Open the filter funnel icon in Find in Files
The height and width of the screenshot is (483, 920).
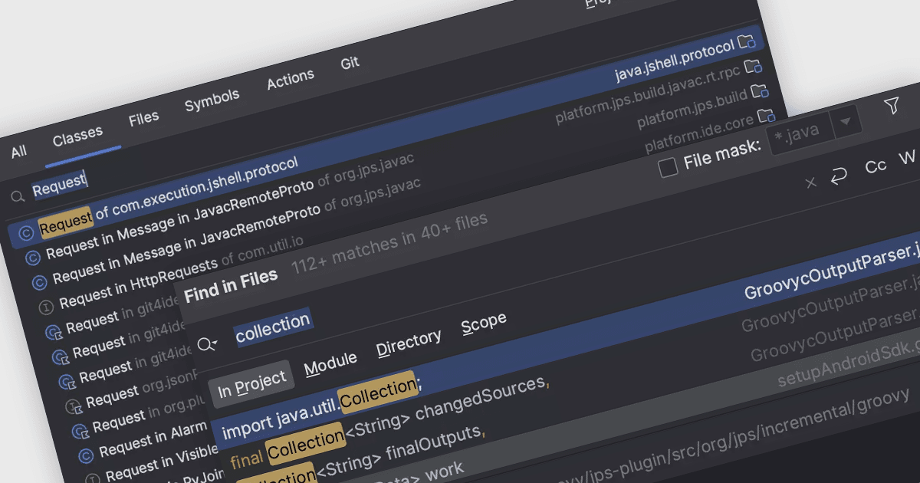point(892,107)
